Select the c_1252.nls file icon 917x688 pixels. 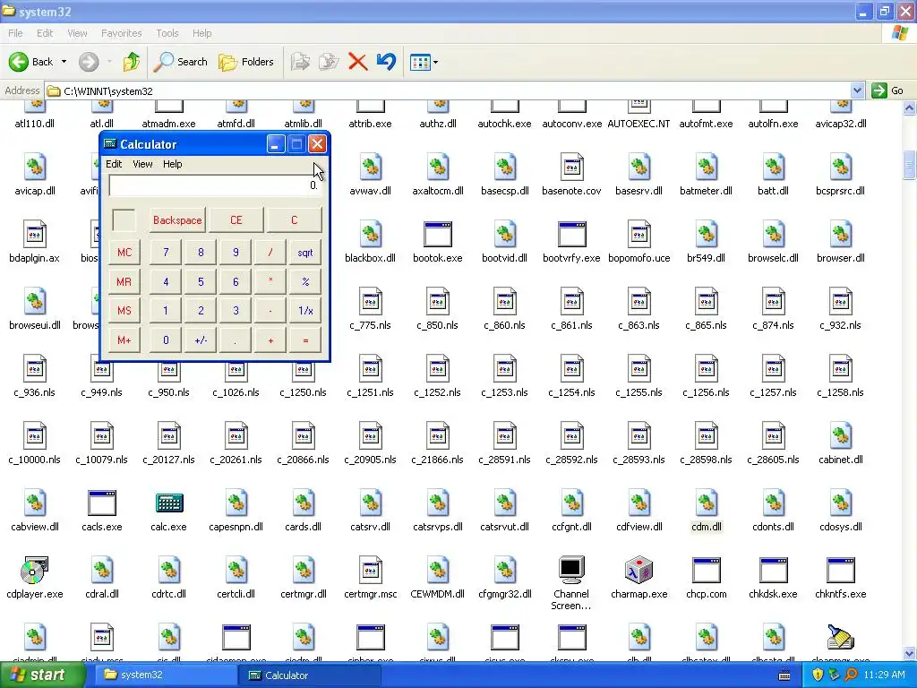pyautogui.click(x=437, y=368)
